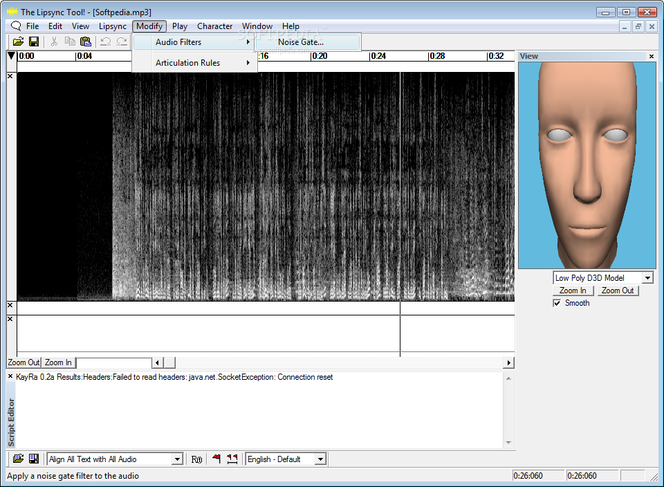Screen dimensions: 664x487
Task: Open the Align All Text with All Audio dropdown
Action: tap(178, 459)
